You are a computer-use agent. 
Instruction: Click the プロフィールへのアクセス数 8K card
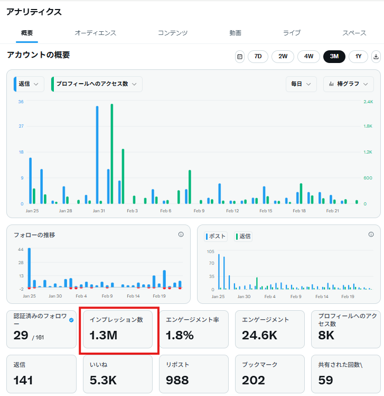pyautogui.click(x=346, y=329)
